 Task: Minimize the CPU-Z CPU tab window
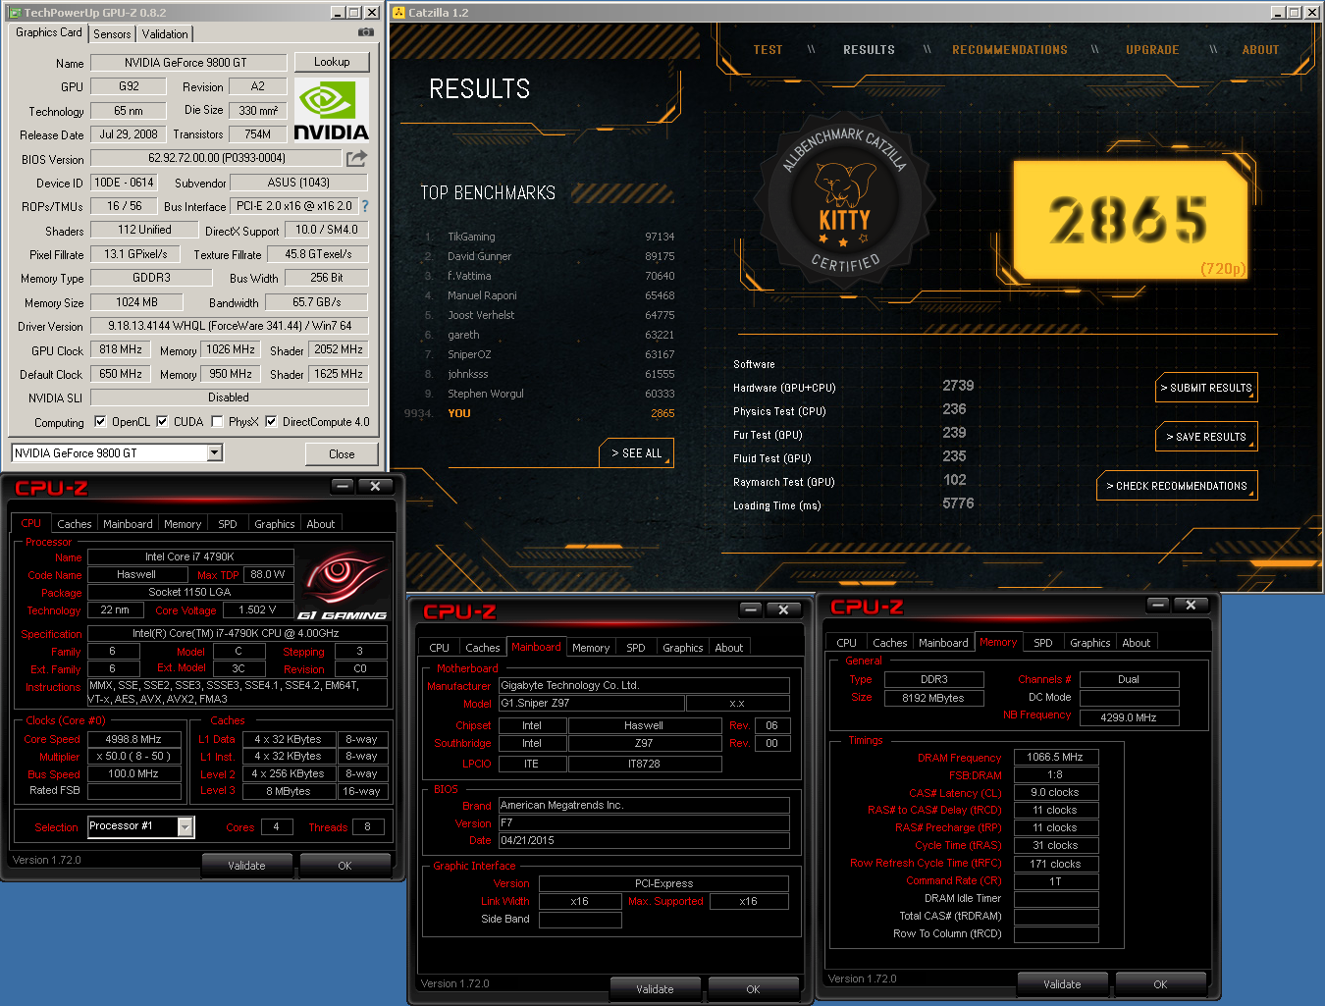(x=343, y=486)
